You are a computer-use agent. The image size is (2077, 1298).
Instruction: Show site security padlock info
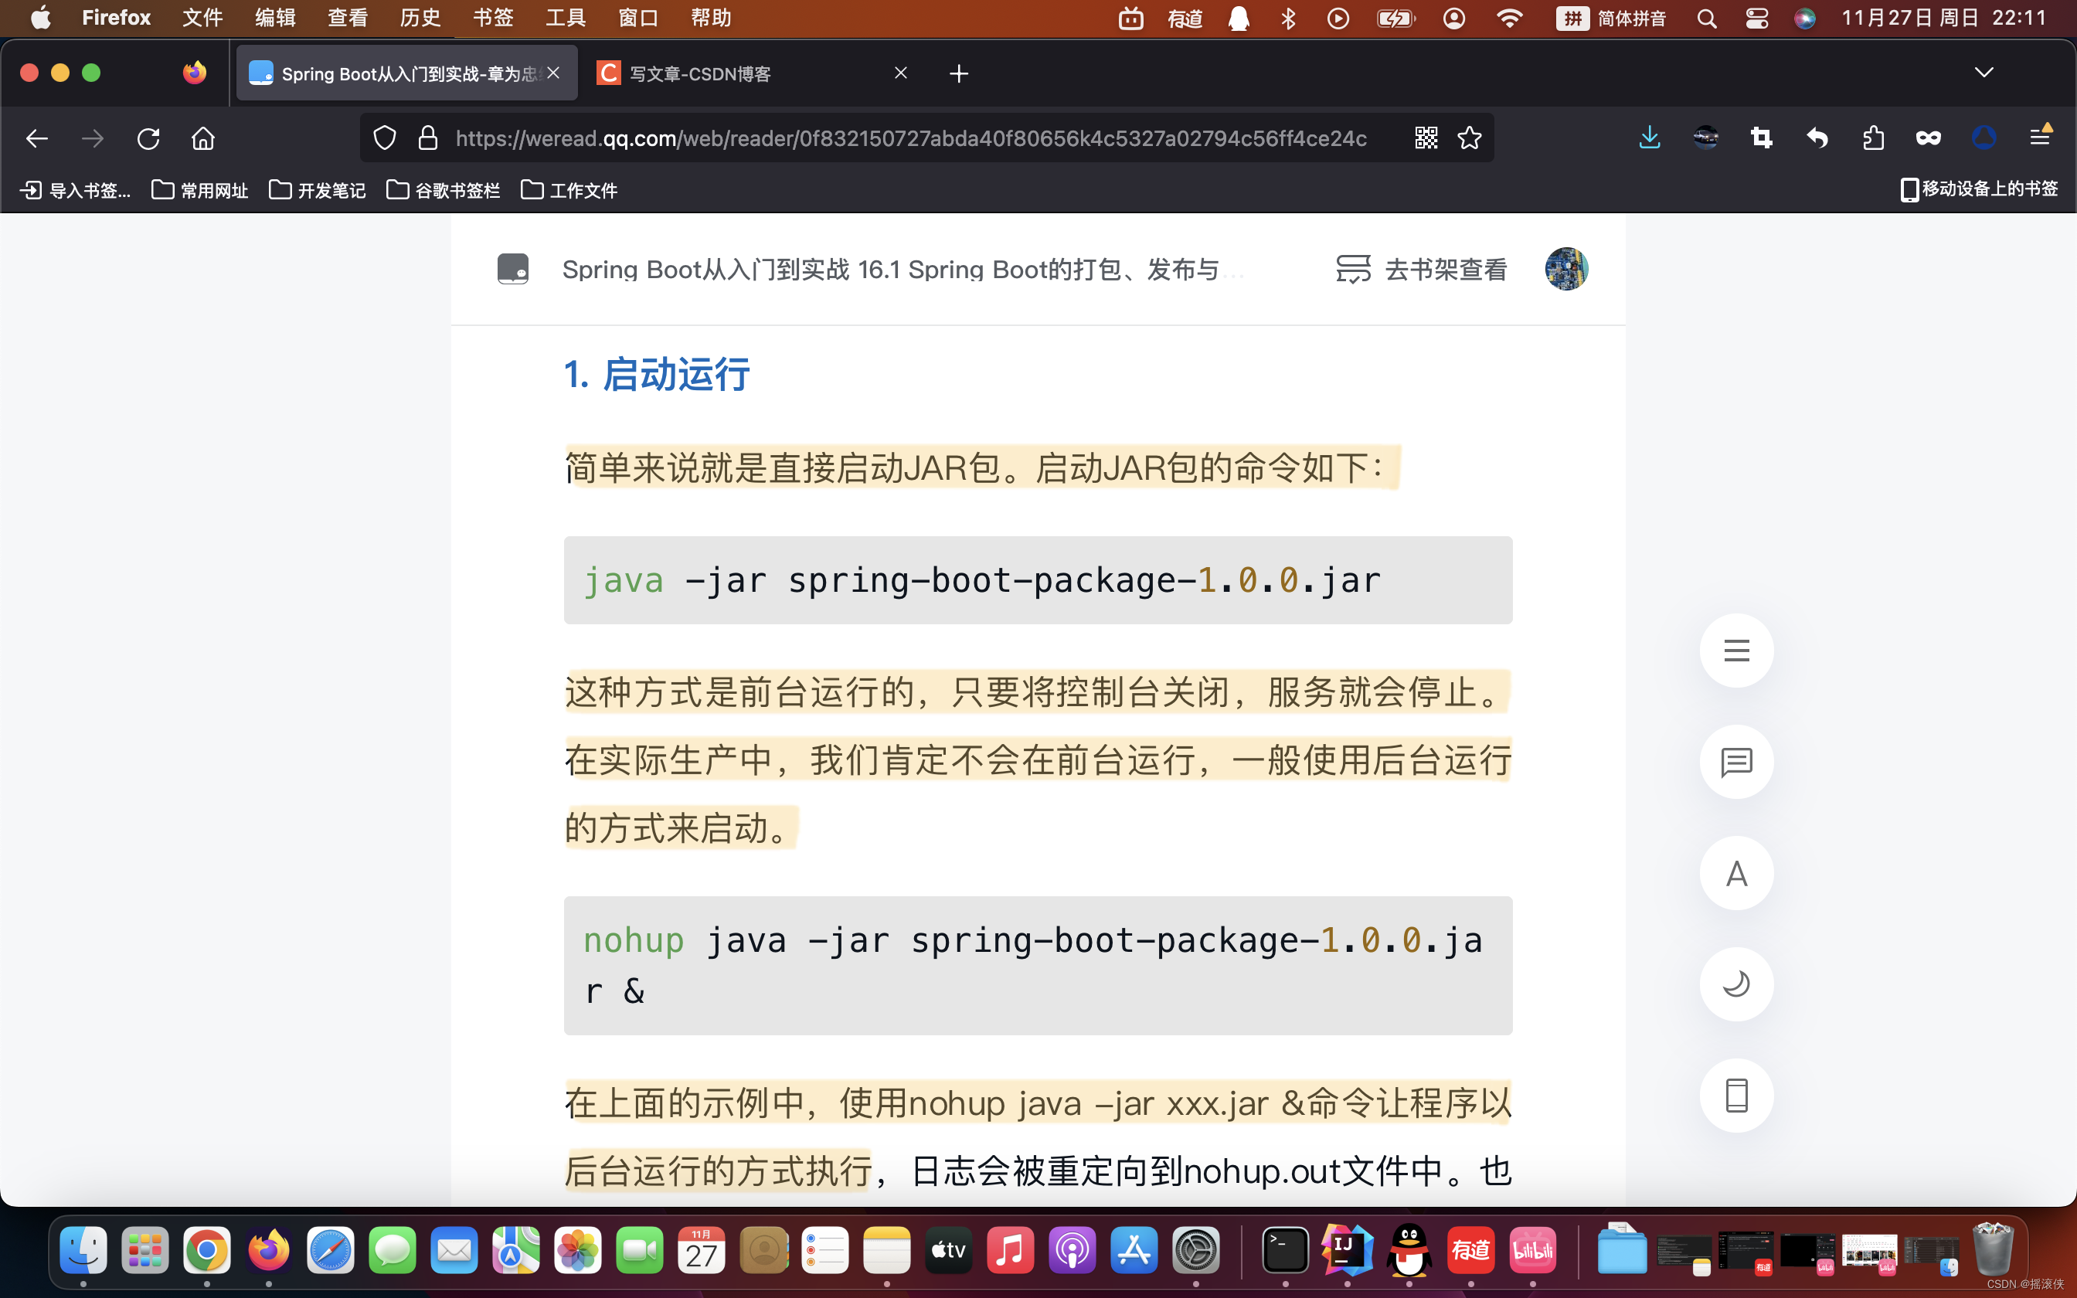[x=427, y=138]
